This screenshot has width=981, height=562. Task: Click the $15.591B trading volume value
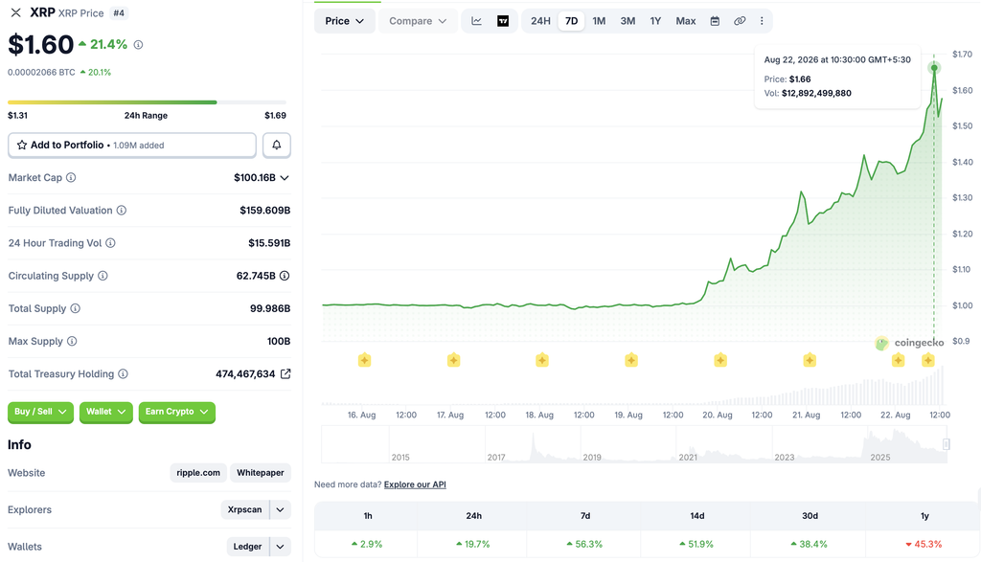[269, 242]
